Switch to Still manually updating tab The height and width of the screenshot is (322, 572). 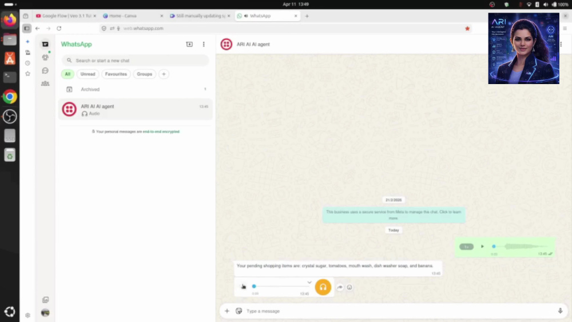tap(200, 15)
